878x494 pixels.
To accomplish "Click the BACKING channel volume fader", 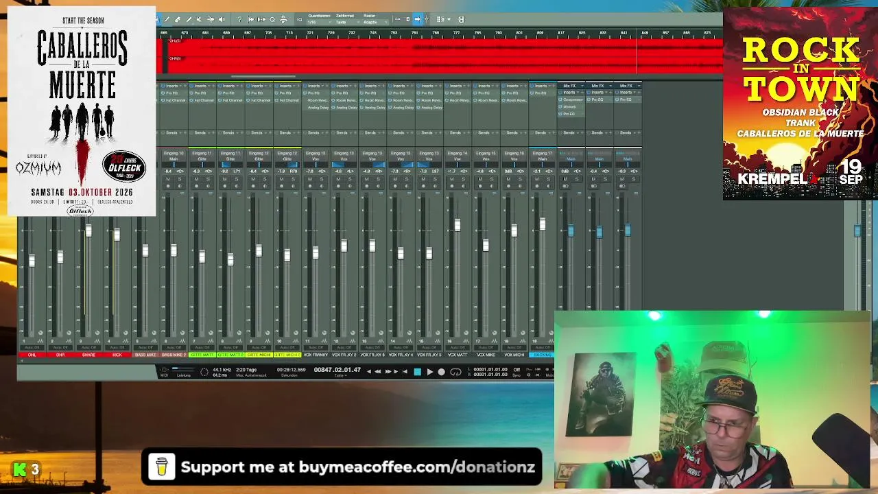I will point(542,224).
